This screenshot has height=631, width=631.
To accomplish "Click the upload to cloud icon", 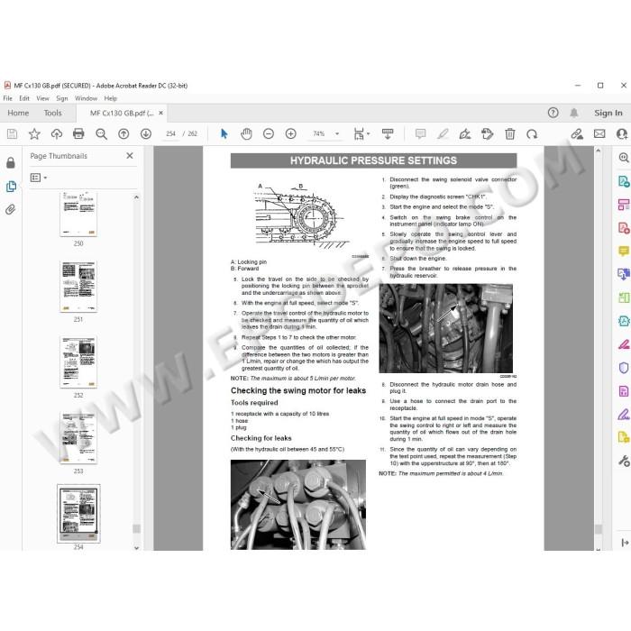I will (56, 134).
